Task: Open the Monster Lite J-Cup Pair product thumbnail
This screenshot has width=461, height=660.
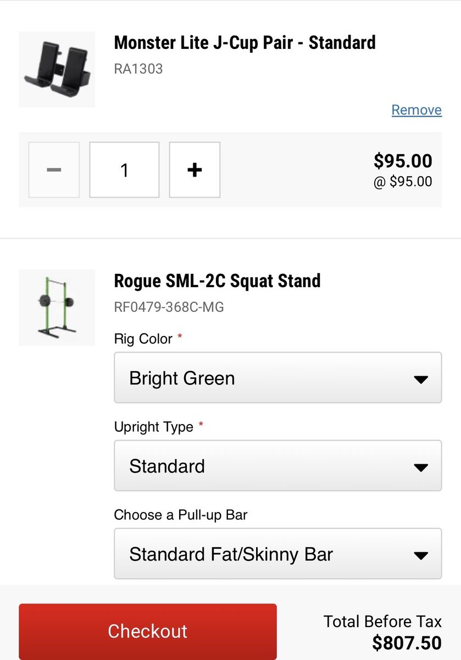Action: coord(57,69)
